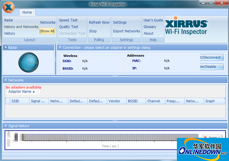Click the wireless BSSID N/A value
The width and height of the screenshot is (229, 161).
(x=85, y=69)
